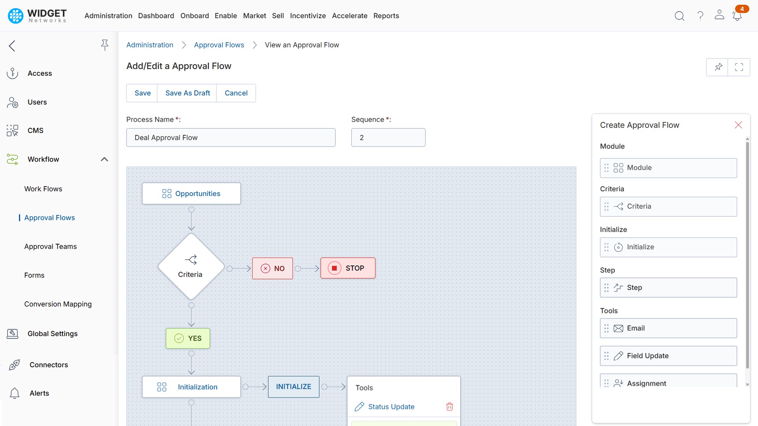The image size is (758, 426).
Task: Open the Incentivize menu
Action: tap(308, 16)
